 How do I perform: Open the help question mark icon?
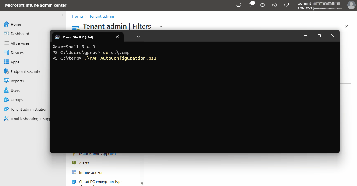(274, 5)
